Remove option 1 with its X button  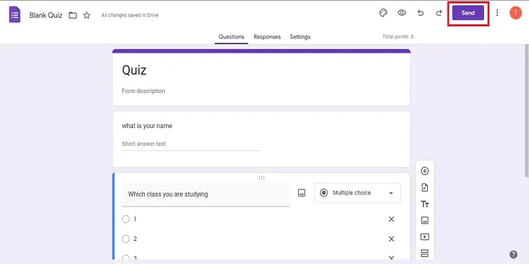[391, 219]
